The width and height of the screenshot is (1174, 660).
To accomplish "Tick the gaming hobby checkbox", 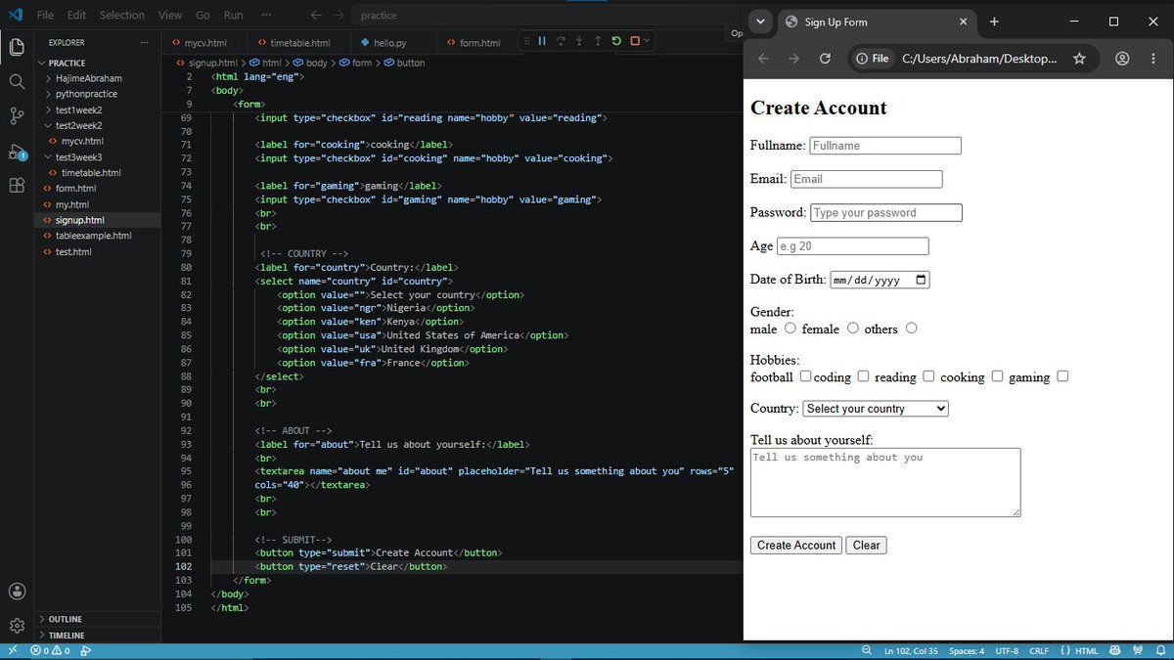I will click(1062, 376).
